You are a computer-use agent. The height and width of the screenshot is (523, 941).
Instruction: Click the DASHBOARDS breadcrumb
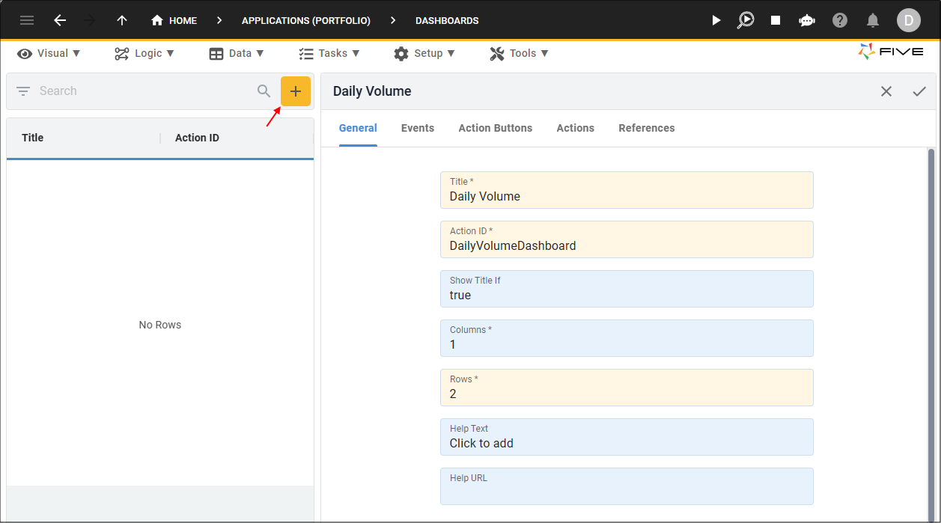point(447,21)
